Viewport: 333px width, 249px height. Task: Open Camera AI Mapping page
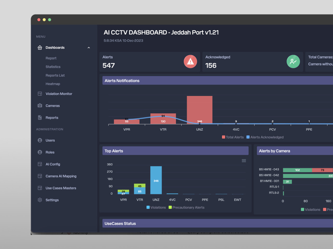61,176
